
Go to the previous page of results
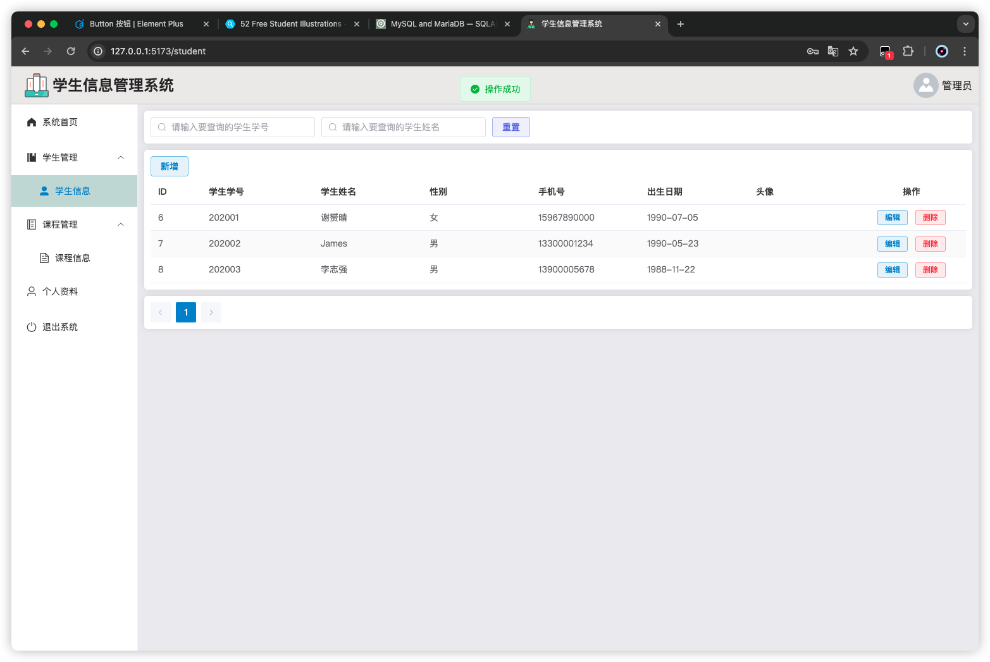click(x=161, y=312)
